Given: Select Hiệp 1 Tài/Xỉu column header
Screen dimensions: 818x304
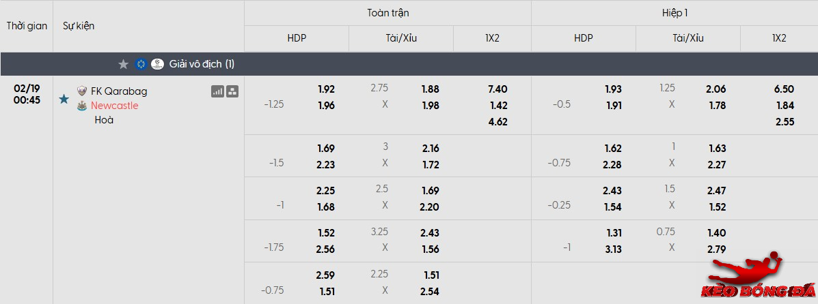Looking at the screenshot, I should pos(688,38).
